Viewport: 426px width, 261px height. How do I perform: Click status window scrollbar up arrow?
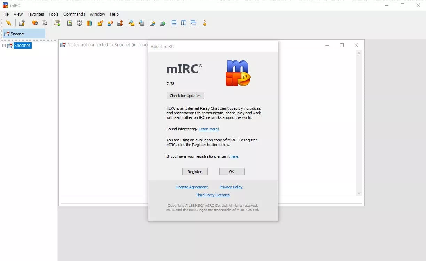pos(359,53)
